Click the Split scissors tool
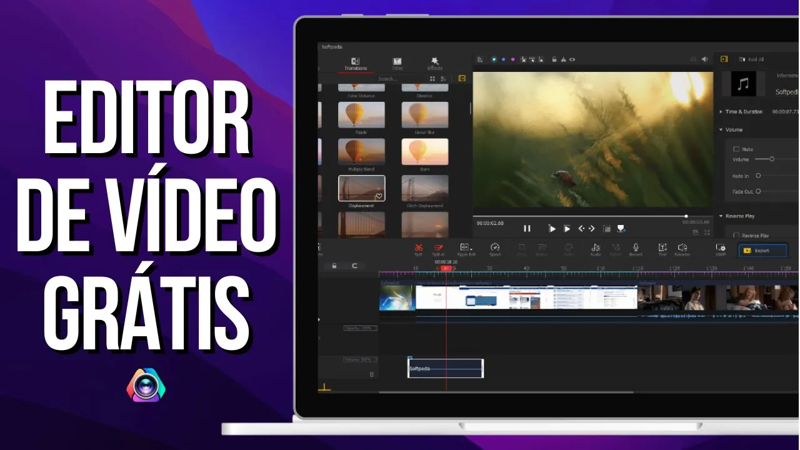The image size is (800, 450). (419, 249)
